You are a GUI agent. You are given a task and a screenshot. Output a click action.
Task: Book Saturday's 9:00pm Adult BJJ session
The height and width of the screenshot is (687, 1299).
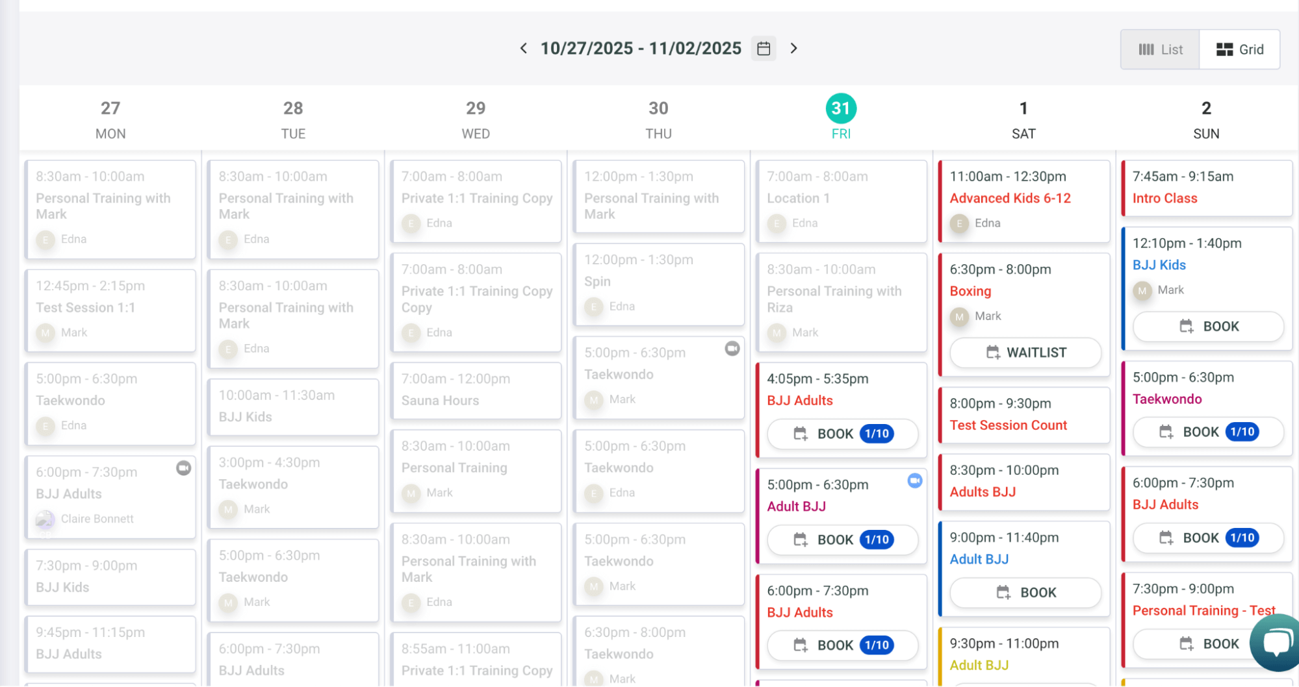pos(1025,592)
